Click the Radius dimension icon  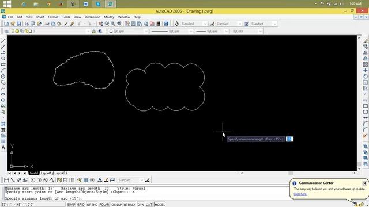[x=33, y=180]
